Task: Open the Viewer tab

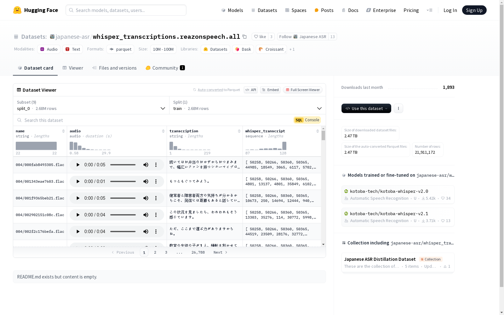Action: point(73,68)
